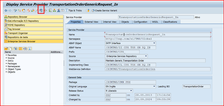Image resolution: width=224 pixels, height=106 pixels.
Task: Expand the Object Types tree node
Action: 6,69
